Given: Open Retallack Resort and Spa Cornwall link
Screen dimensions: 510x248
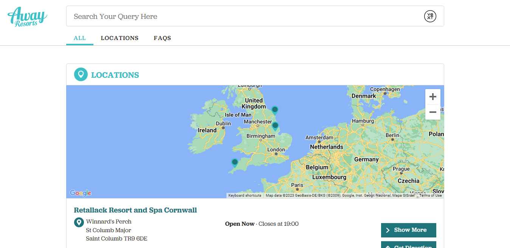Looking at the screenshot, I should click(135, 210).
